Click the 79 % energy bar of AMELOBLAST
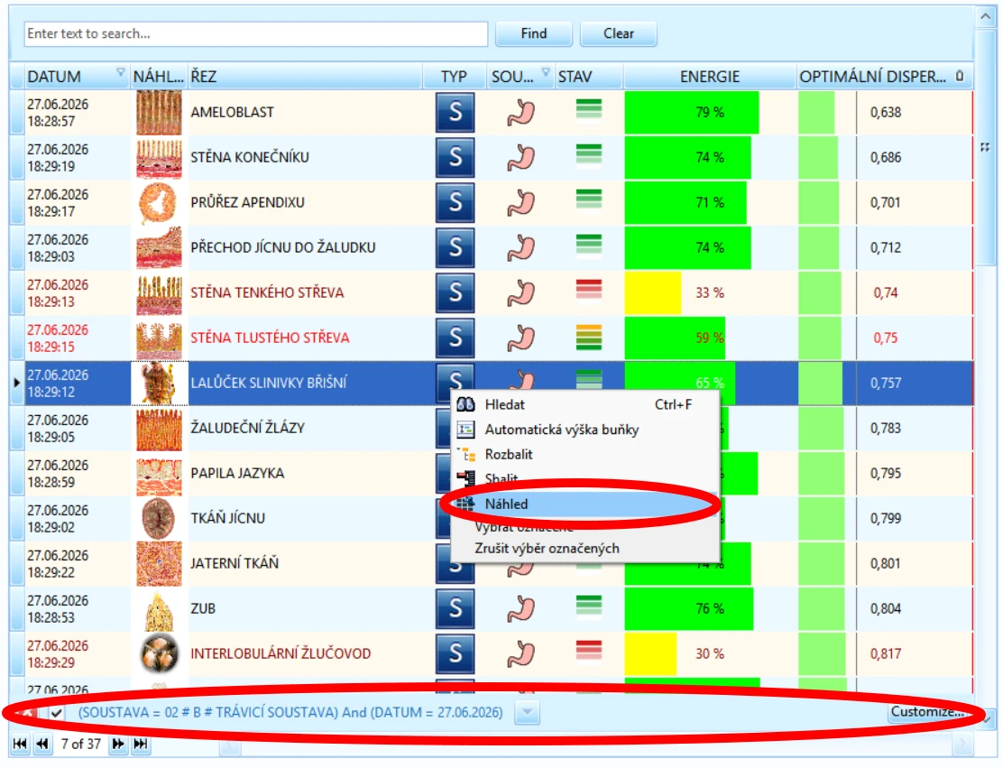 pos(692,113)
